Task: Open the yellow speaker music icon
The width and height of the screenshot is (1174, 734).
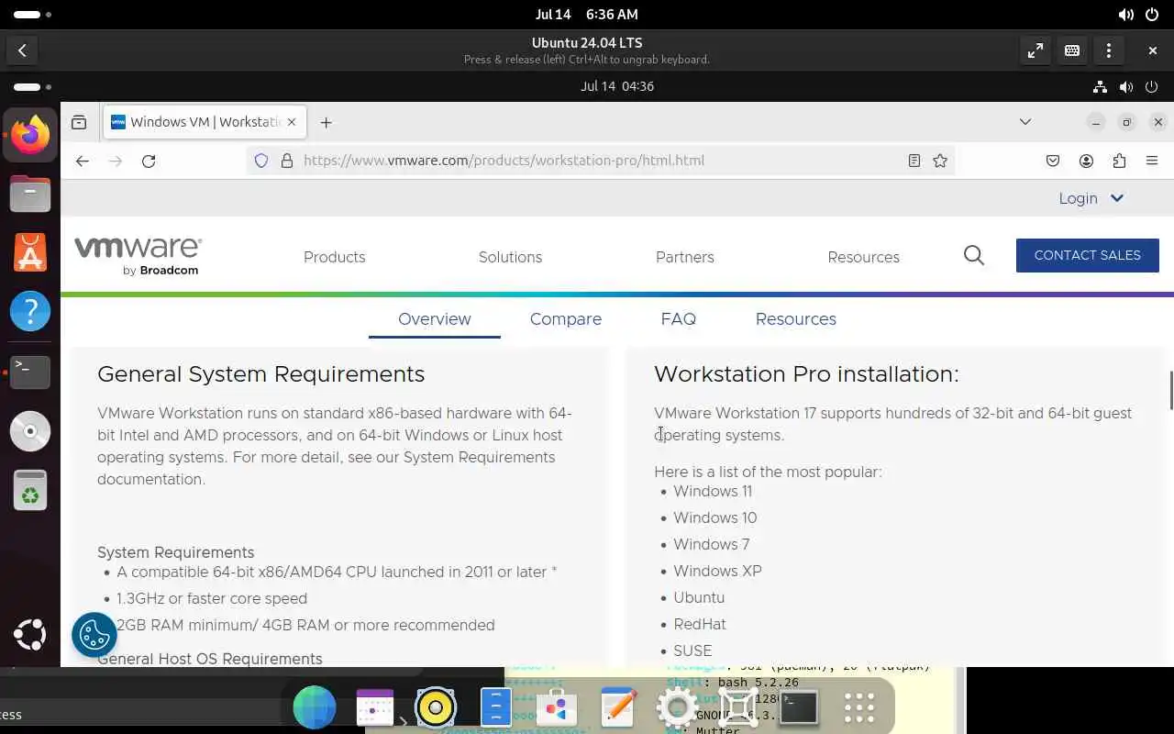Action: pos(436,707)
